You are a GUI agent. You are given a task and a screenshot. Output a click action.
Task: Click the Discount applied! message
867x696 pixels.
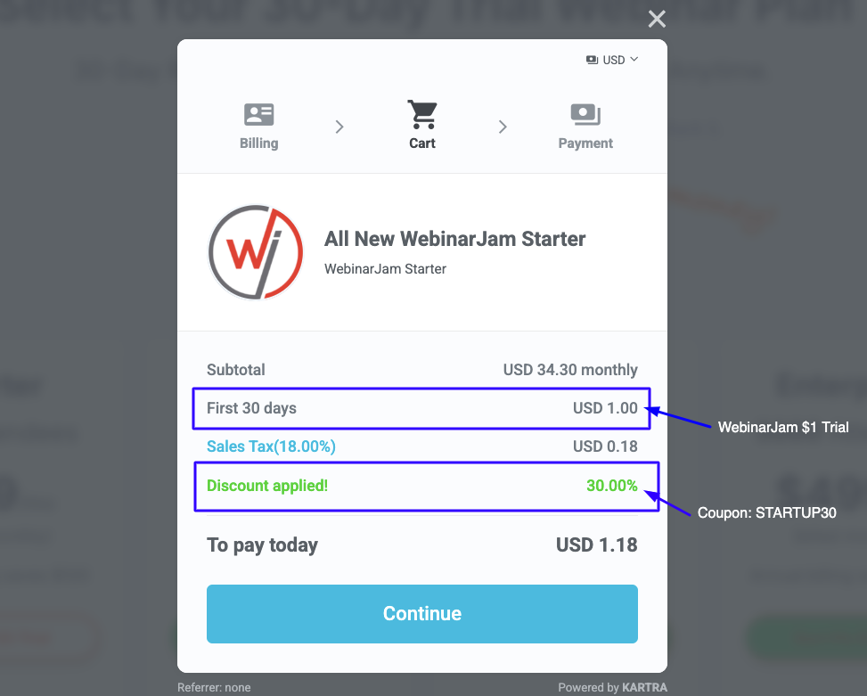tap(267, 486)
